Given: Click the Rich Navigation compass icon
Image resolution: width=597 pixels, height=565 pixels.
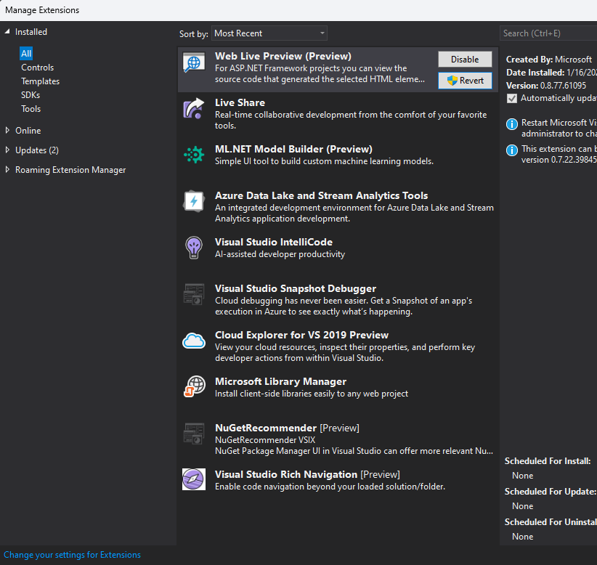Looking at the screenshot, I should (194, 479).
